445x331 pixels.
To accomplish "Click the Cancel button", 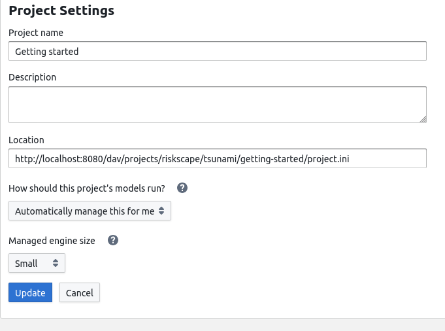I will pyautogui.click(x=80, y=292).
